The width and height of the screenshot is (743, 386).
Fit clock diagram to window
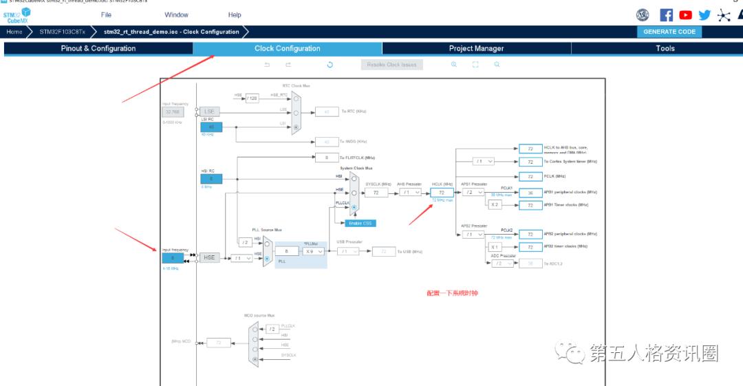pos(475,65)
